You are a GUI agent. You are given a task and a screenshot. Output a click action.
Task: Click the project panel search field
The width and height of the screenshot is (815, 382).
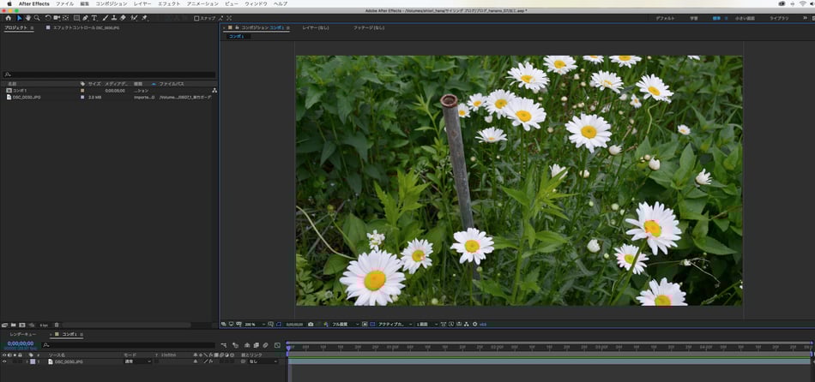[110, 75]
